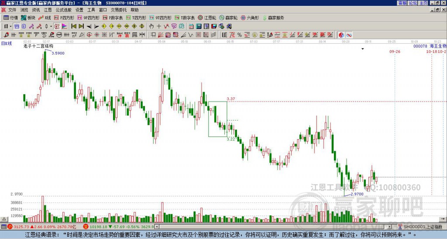Viewport: 447px width, 239px height.
Task: Step left with black arrow icon
Action: pos(89,27)
